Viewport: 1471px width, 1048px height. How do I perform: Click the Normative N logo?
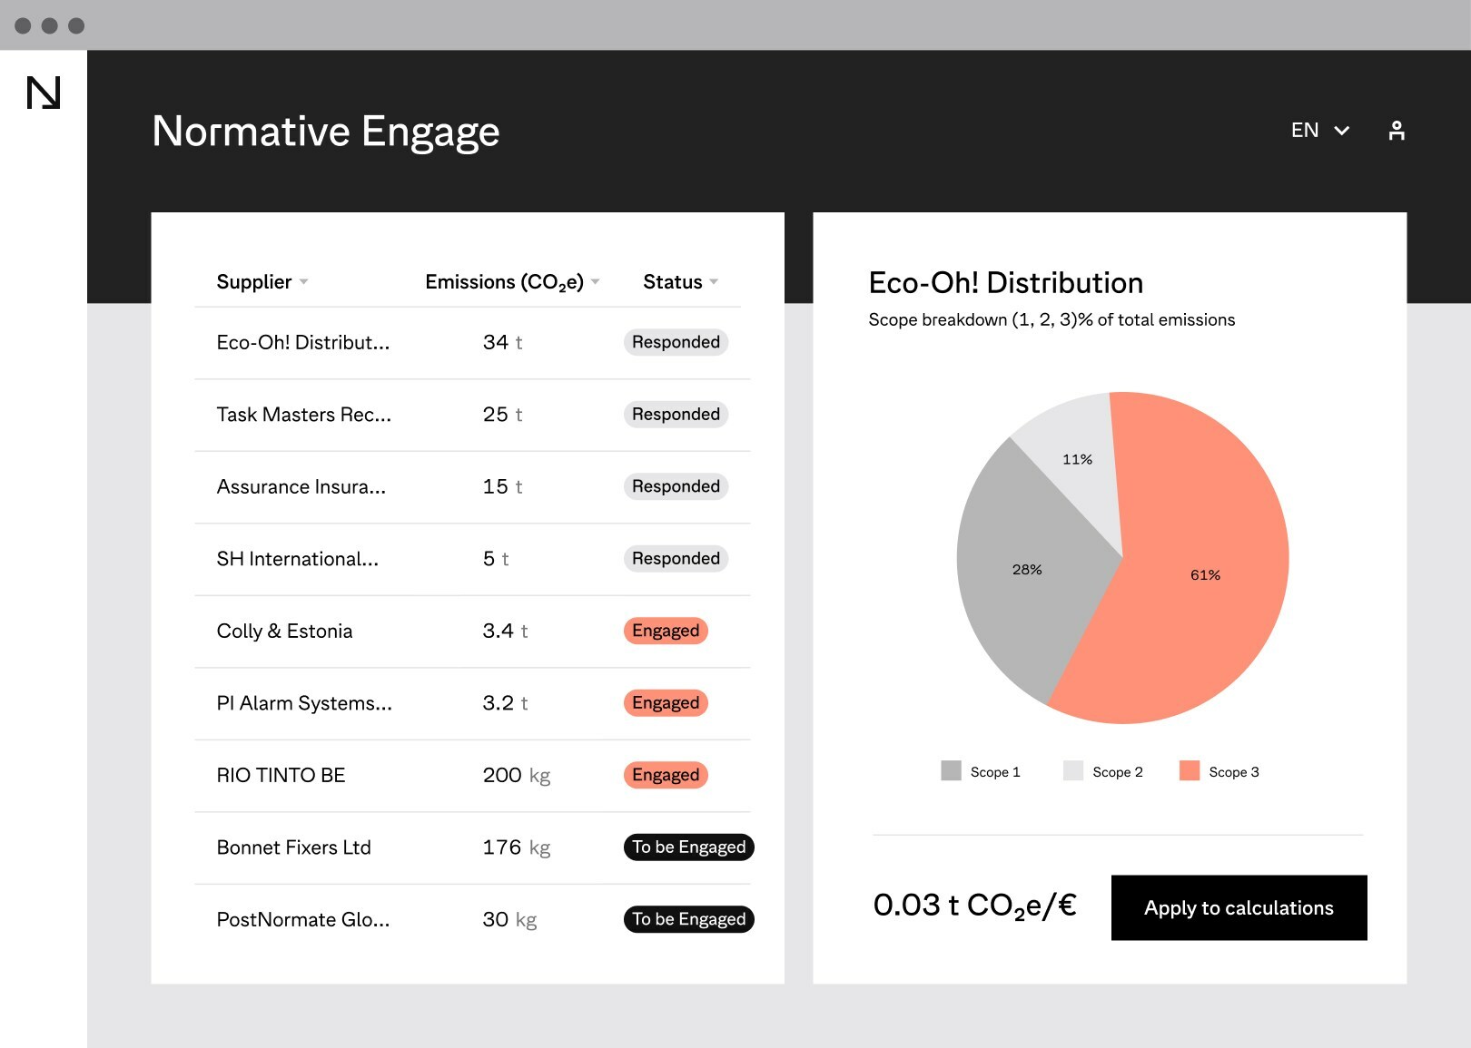[44, 93]
